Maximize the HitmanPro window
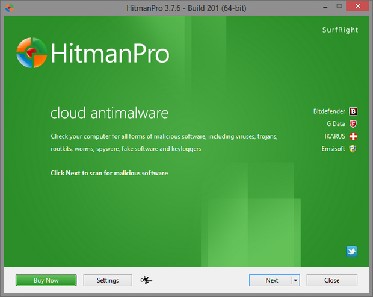 339,6
